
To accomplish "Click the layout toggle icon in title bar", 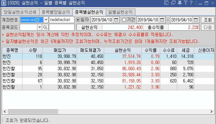I will [166, 3].
